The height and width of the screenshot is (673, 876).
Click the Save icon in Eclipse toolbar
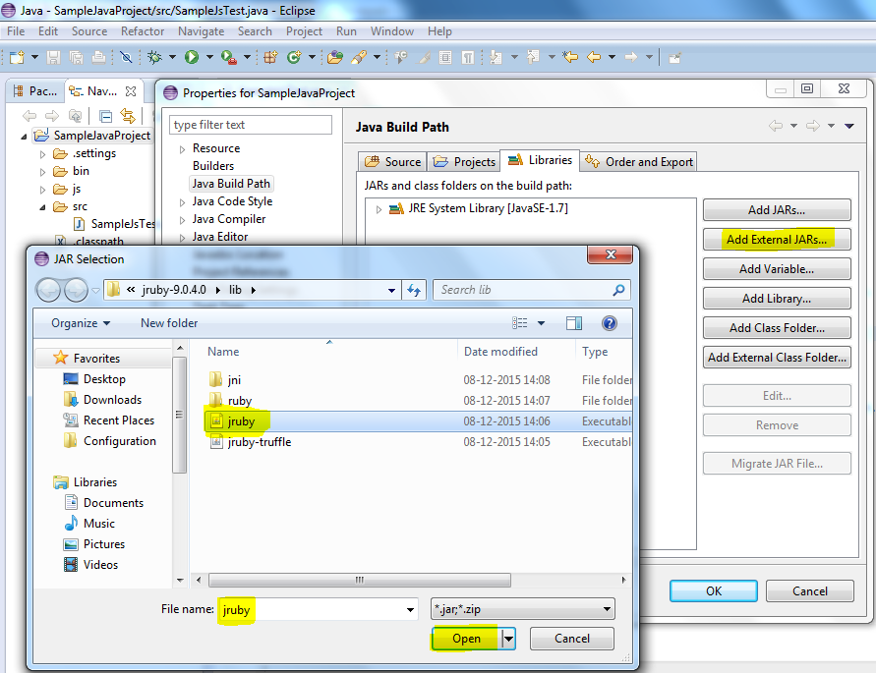(x=53, y=57)
